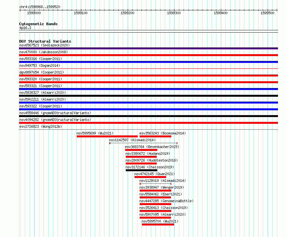Click the Cytogenetic Bands track title
Screen dimensions: 287x237
point(38,24)
